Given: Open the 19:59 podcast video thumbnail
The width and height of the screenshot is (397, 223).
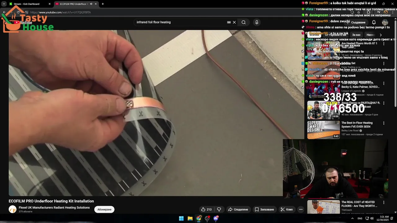Looking at the screenshot, I should [323, 110].
